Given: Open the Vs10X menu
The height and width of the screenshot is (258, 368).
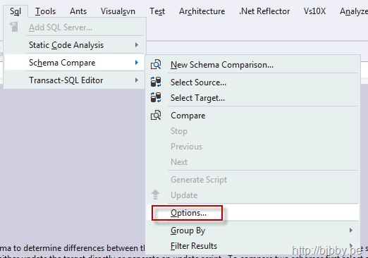Looking at the screenshot, I should point(314,11).
